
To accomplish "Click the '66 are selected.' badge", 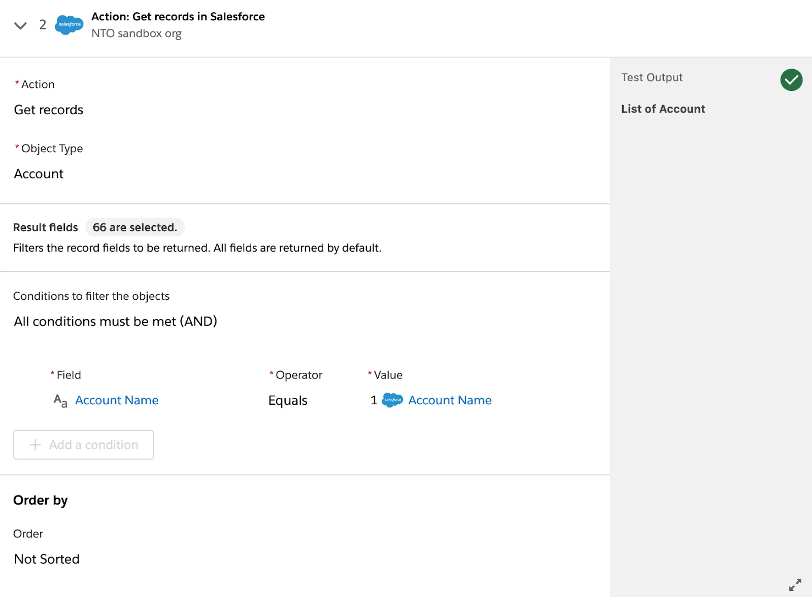I will [x=135, y=227].
